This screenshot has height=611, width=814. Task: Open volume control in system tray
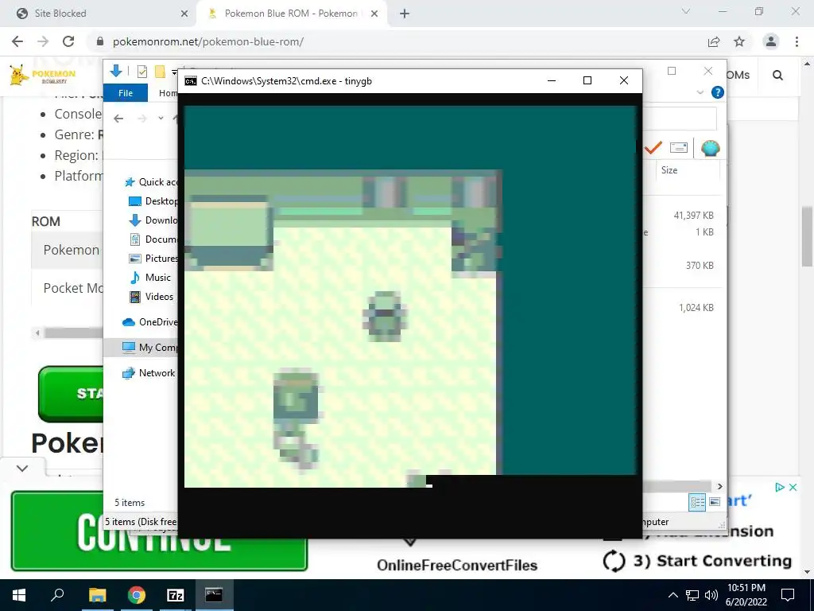711,595
